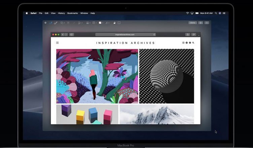Click the Share button in markup toolbar
Image resolution: width=253 pixels, height=148 pixels.
pos(207,23)
